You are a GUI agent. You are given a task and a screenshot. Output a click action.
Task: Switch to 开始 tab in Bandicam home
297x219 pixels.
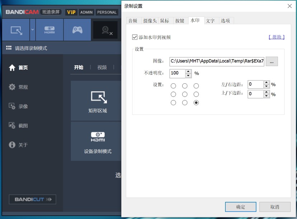79,67
